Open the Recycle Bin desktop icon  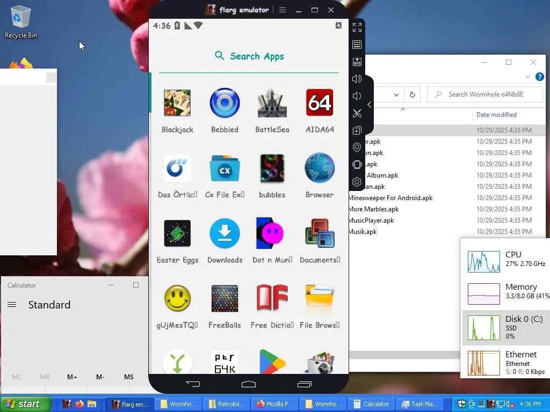(21, 22)
